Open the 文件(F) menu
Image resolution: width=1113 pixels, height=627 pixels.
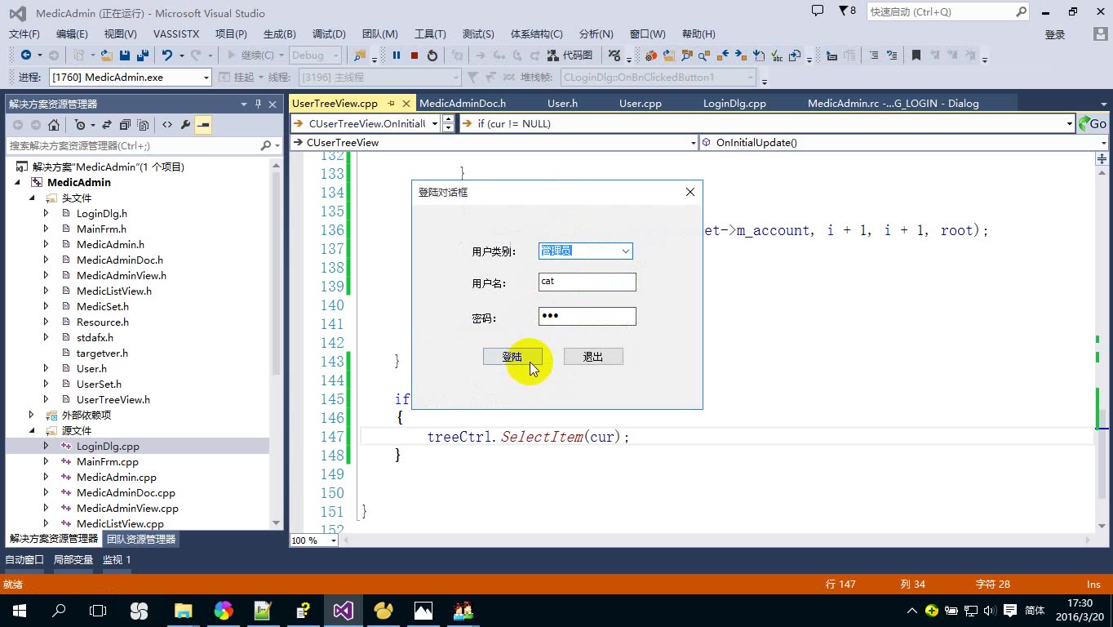click(x=24, y=33)
